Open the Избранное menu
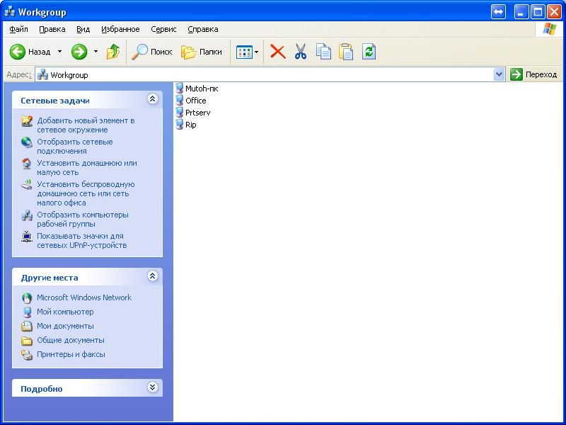 (120, 29)
